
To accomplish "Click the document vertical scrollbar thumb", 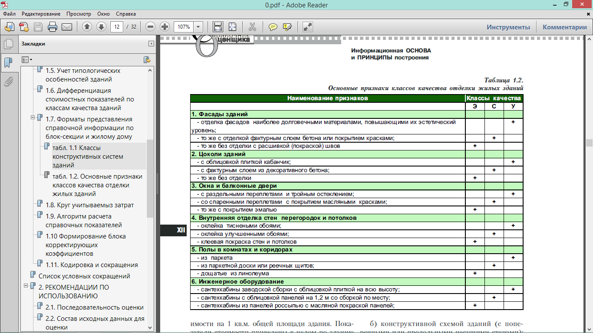I will tap(589, 143).
